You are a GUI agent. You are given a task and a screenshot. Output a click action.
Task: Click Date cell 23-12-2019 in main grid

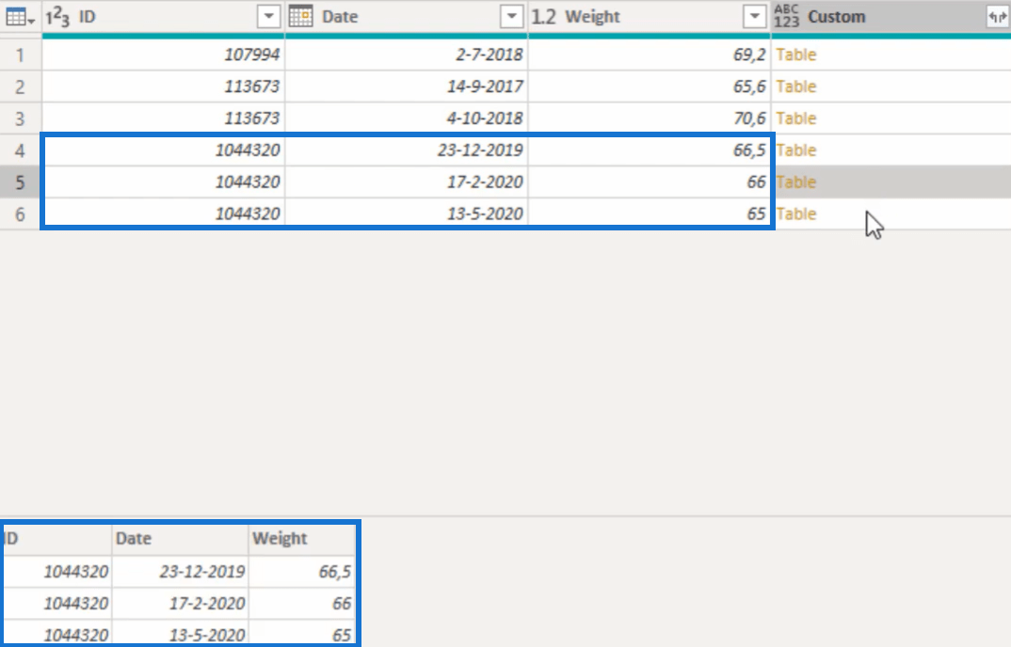pyautogui.click(x=407, y=150)
